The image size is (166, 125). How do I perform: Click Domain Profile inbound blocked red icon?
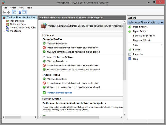click(44, 48)
